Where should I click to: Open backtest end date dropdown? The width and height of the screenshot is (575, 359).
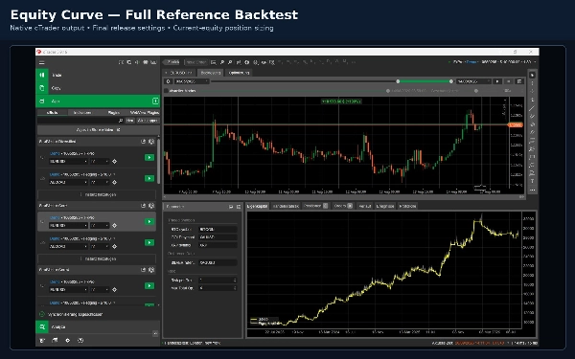coord(472,81)
